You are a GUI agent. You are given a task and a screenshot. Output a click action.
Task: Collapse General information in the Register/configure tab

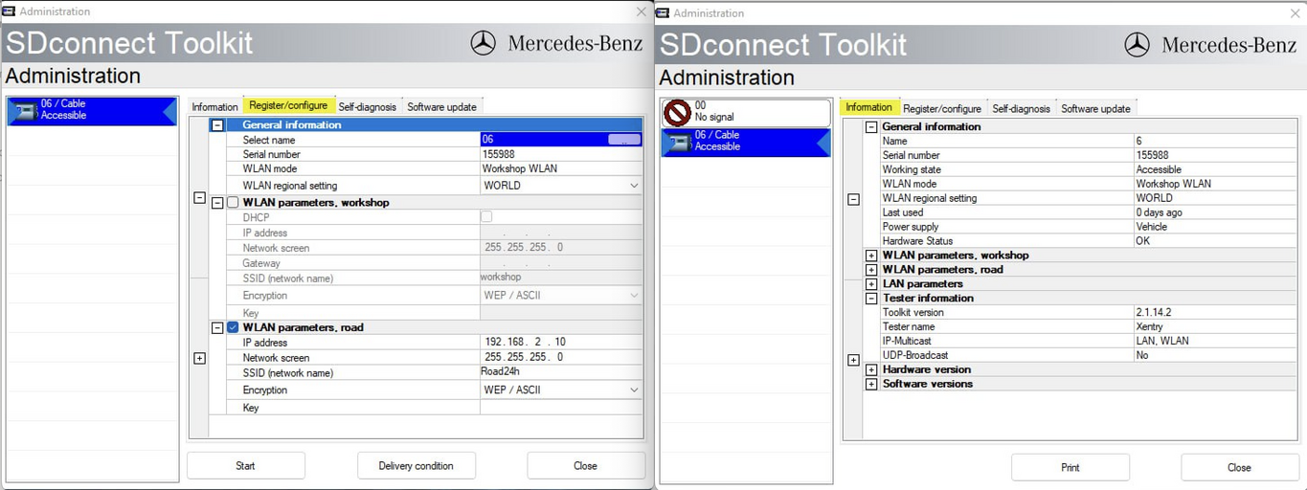(x=217, y=125)
